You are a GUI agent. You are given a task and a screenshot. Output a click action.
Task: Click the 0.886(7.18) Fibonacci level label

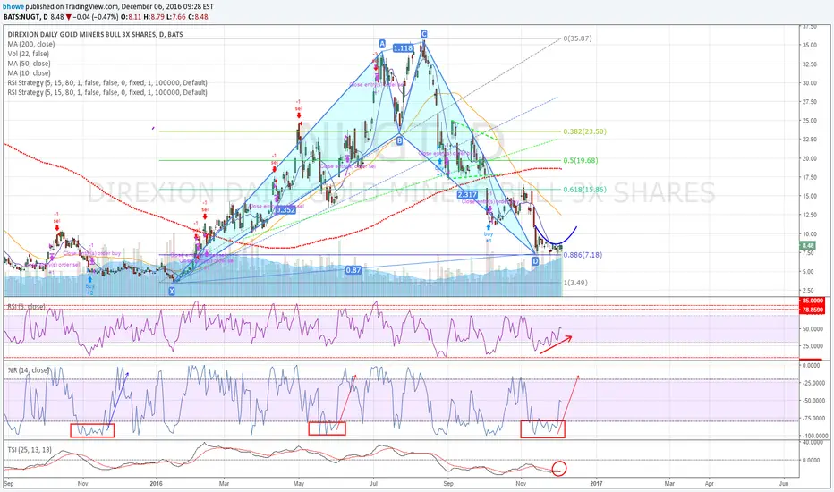583,255
